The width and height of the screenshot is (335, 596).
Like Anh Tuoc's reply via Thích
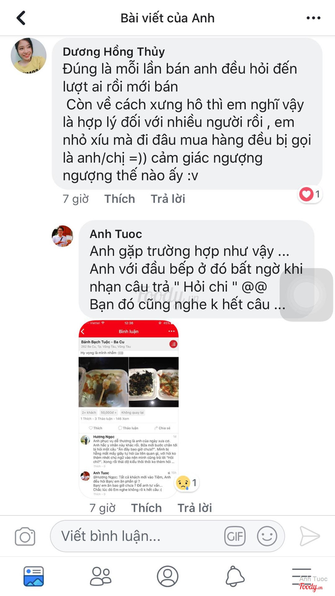146,508
